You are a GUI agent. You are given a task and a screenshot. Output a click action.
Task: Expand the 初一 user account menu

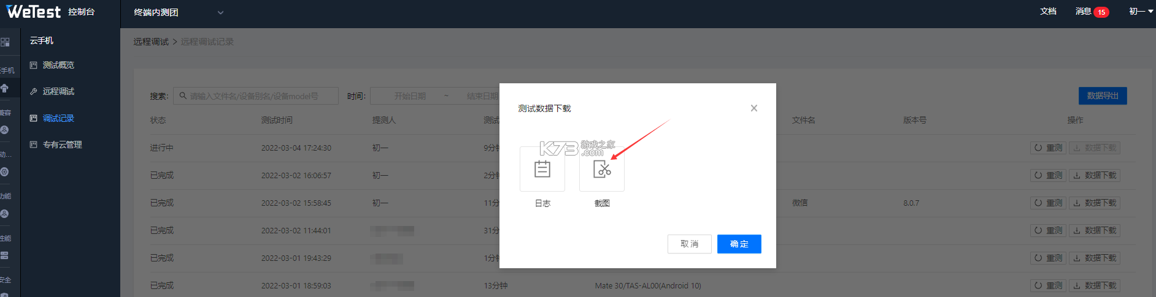pos(1141,12)
